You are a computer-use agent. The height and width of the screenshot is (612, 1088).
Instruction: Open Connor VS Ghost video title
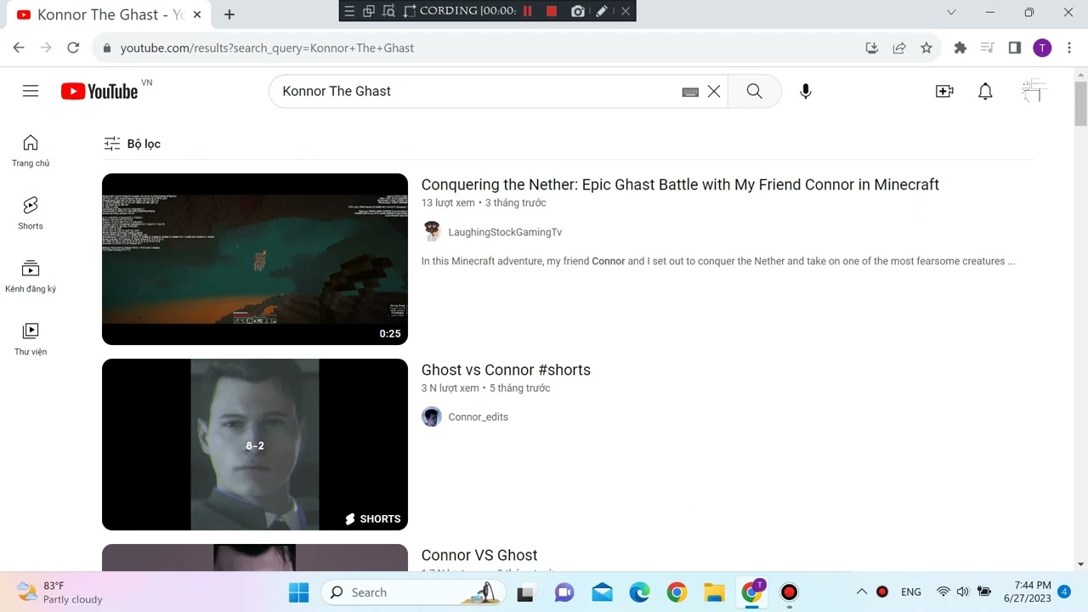pyautogui.click(x=479, y=555)
